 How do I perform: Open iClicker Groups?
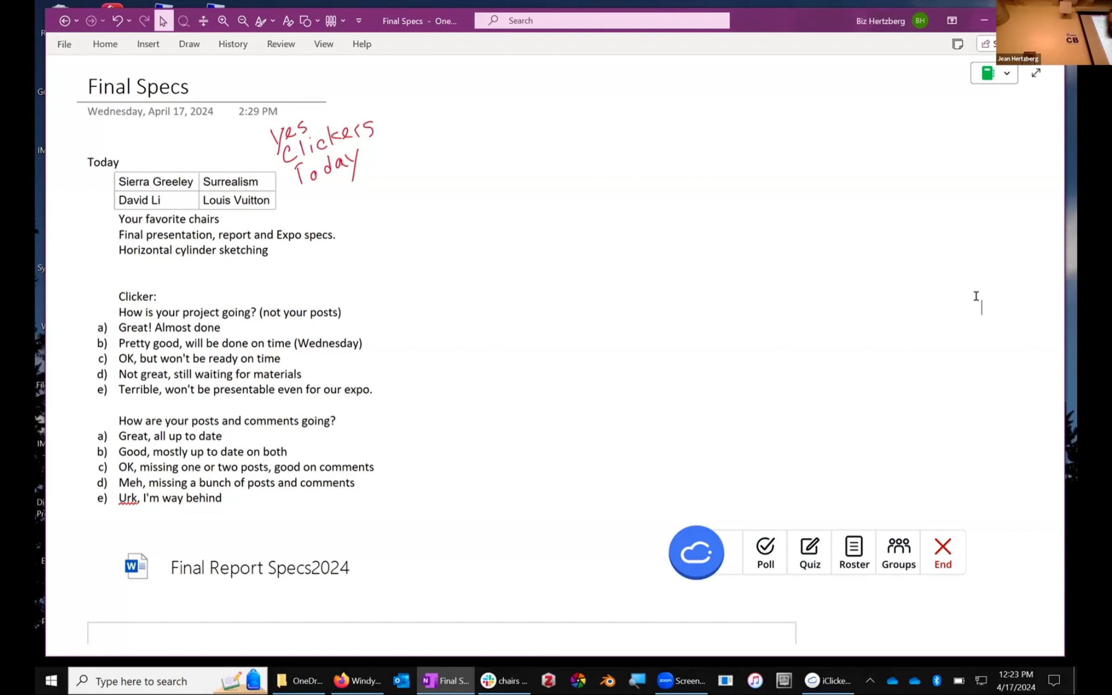pyautogui.click(x=898, y=553)
